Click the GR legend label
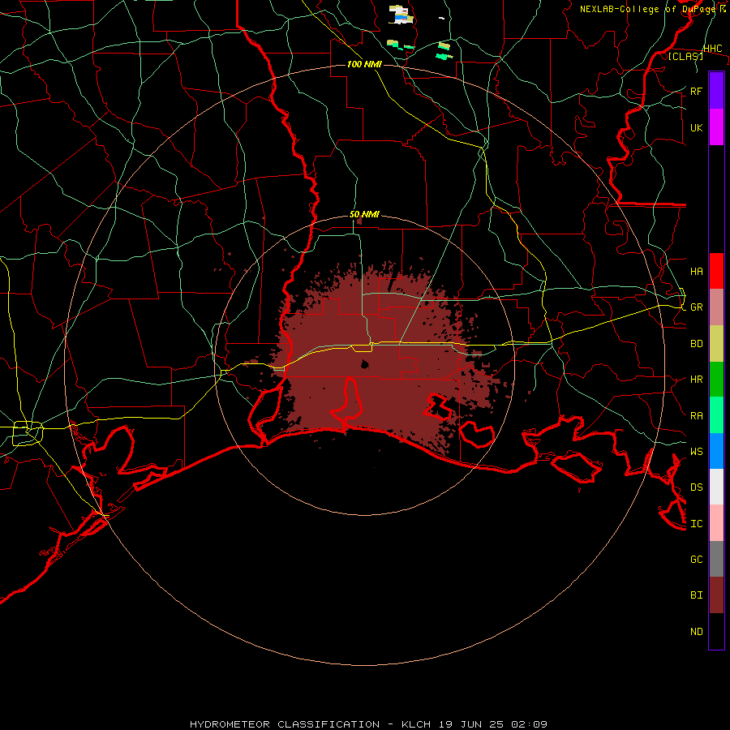The width and height of the screenshot is (730, 730). coord(696,307)
